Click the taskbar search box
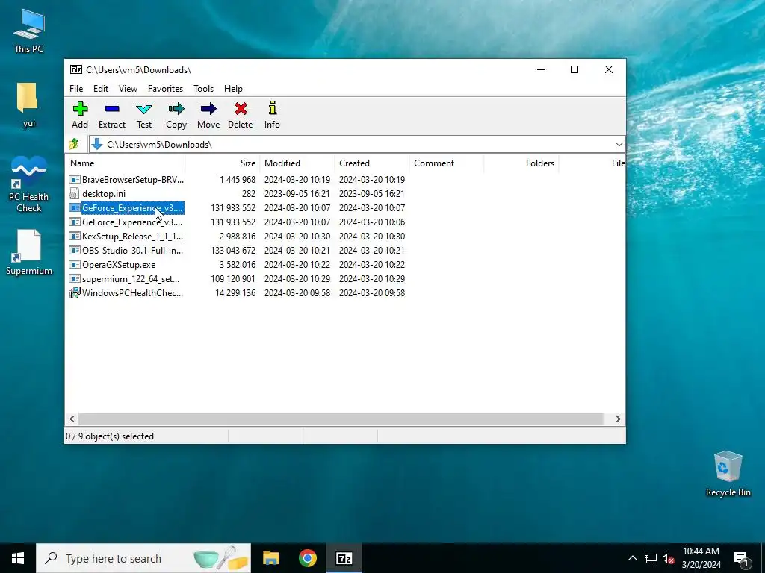Image resolution: width=765 pixels, height=573 pixels. 143,558
